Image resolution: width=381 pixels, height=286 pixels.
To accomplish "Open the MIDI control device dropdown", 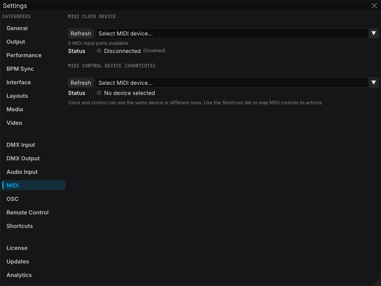I will point(237,83).
